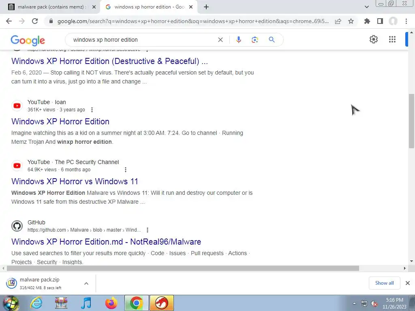Click Show all downloads button
Image resolution: width=415 pixels, height=311 pixels.
[x=384, y=283]
